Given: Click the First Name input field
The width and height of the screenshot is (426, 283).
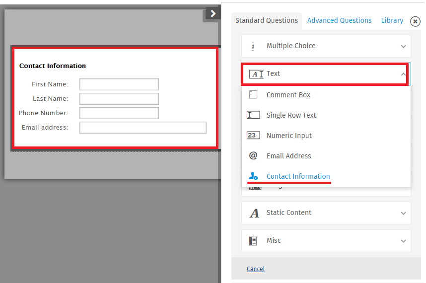Looking at the screenshot, I should [x=119, y=84].
